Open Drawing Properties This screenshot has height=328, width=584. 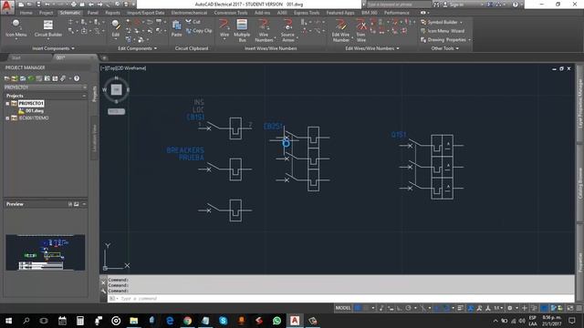point(443,40)
